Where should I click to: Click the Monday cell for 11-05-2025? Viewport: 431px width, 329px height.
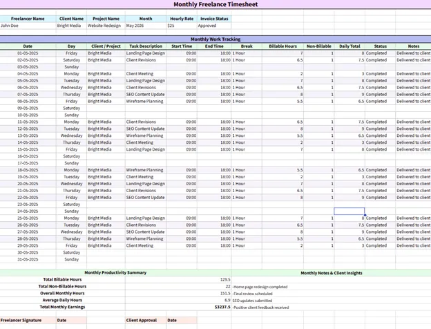tap(71, 122)
